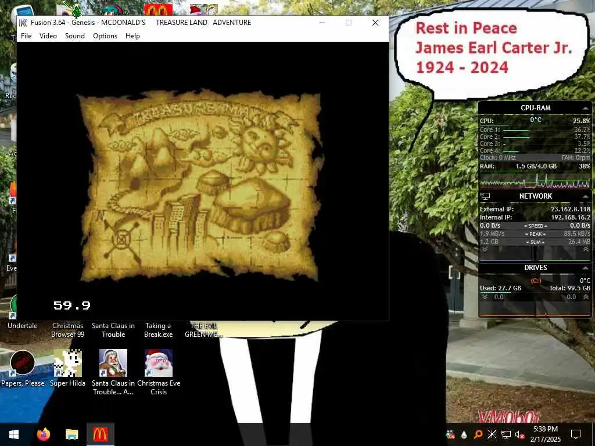Open the File menu in Fusion

pyautogui.click(x=26, y=36)
